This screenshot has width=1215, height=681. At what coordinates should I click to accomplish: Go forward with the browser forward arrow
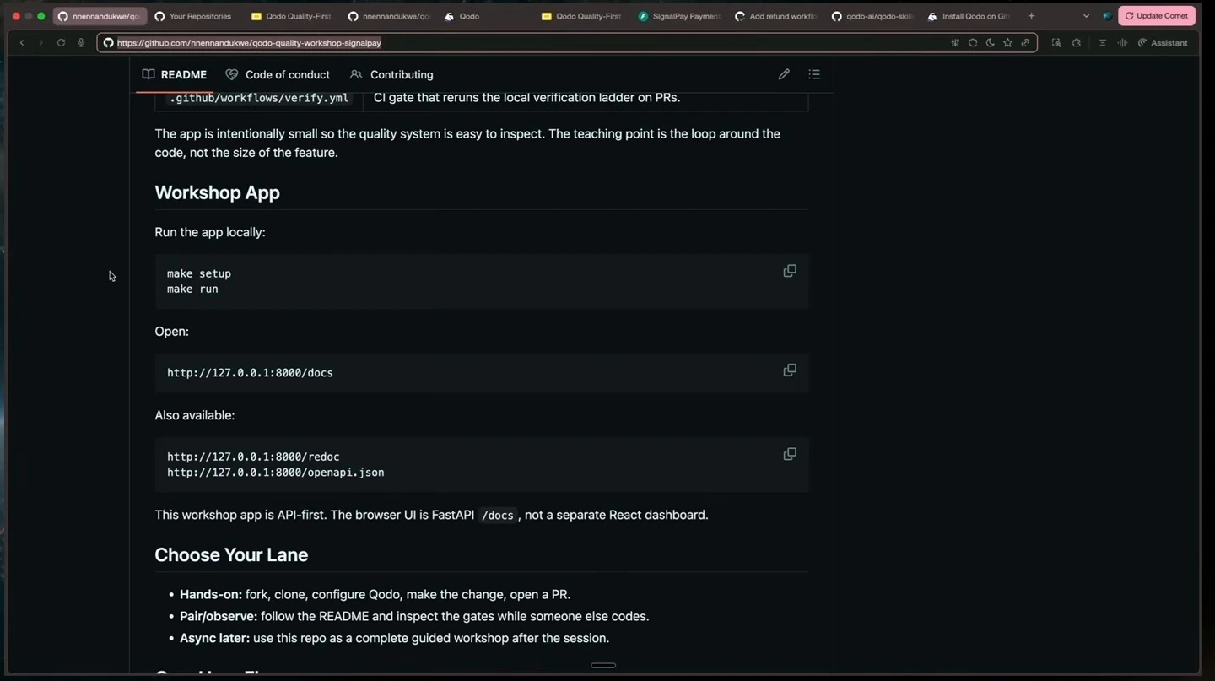tap(40, 43)
